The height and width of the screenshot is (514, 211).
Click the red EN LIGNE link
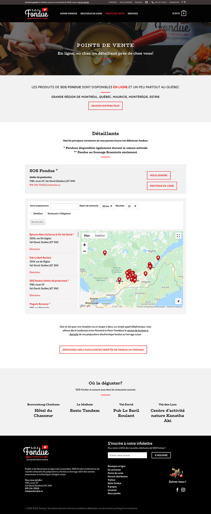tap(120, 87)
